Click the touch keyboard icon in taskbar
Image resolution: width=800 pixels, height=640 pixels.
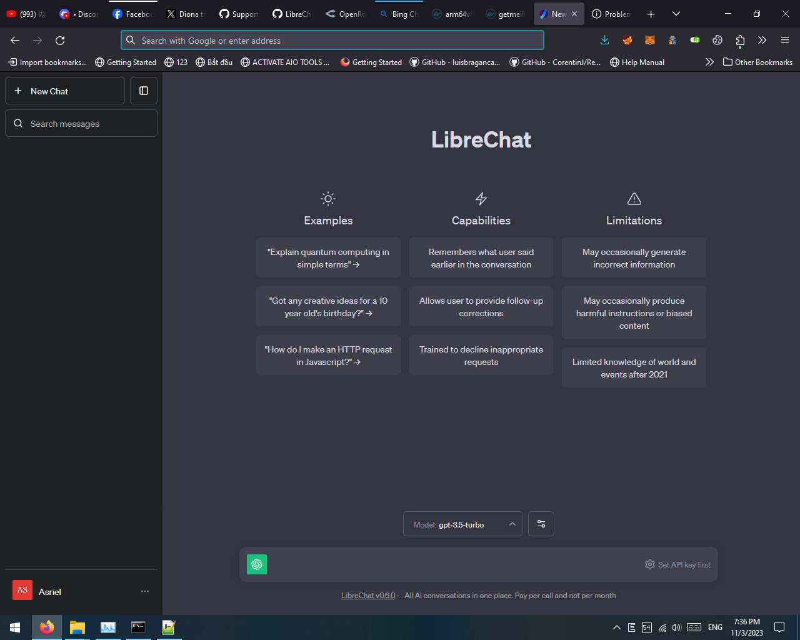point(694,627)
